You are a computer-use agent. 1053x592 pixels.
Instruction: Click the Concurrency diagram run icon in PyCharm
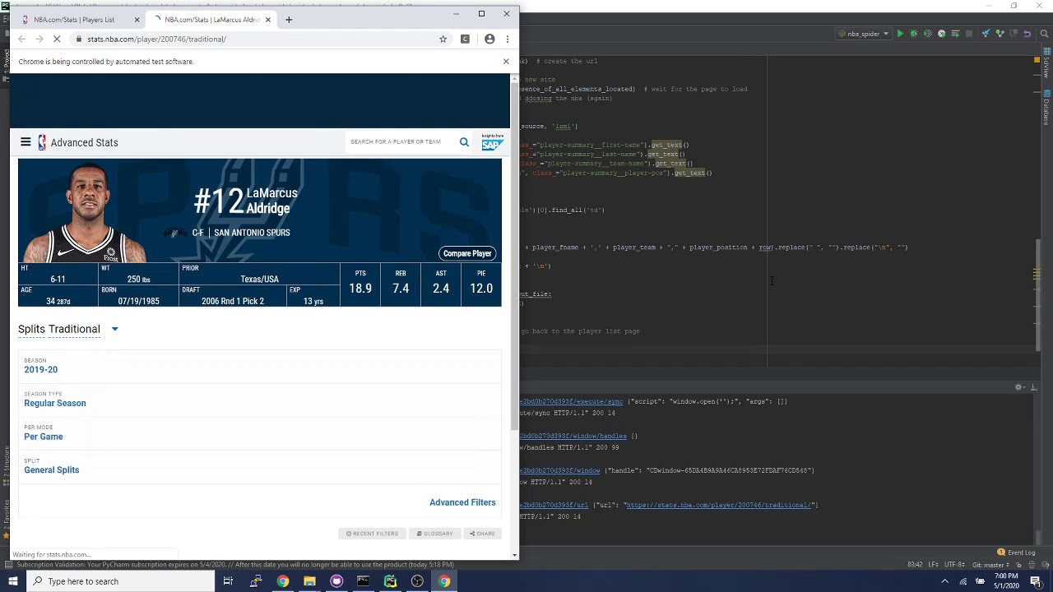coord(955,34)
